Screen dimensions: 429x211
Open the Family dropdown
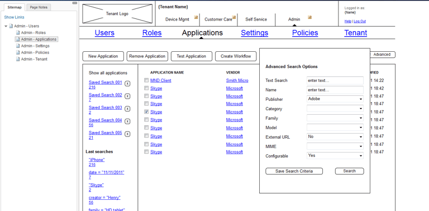[x=335, y=118]
